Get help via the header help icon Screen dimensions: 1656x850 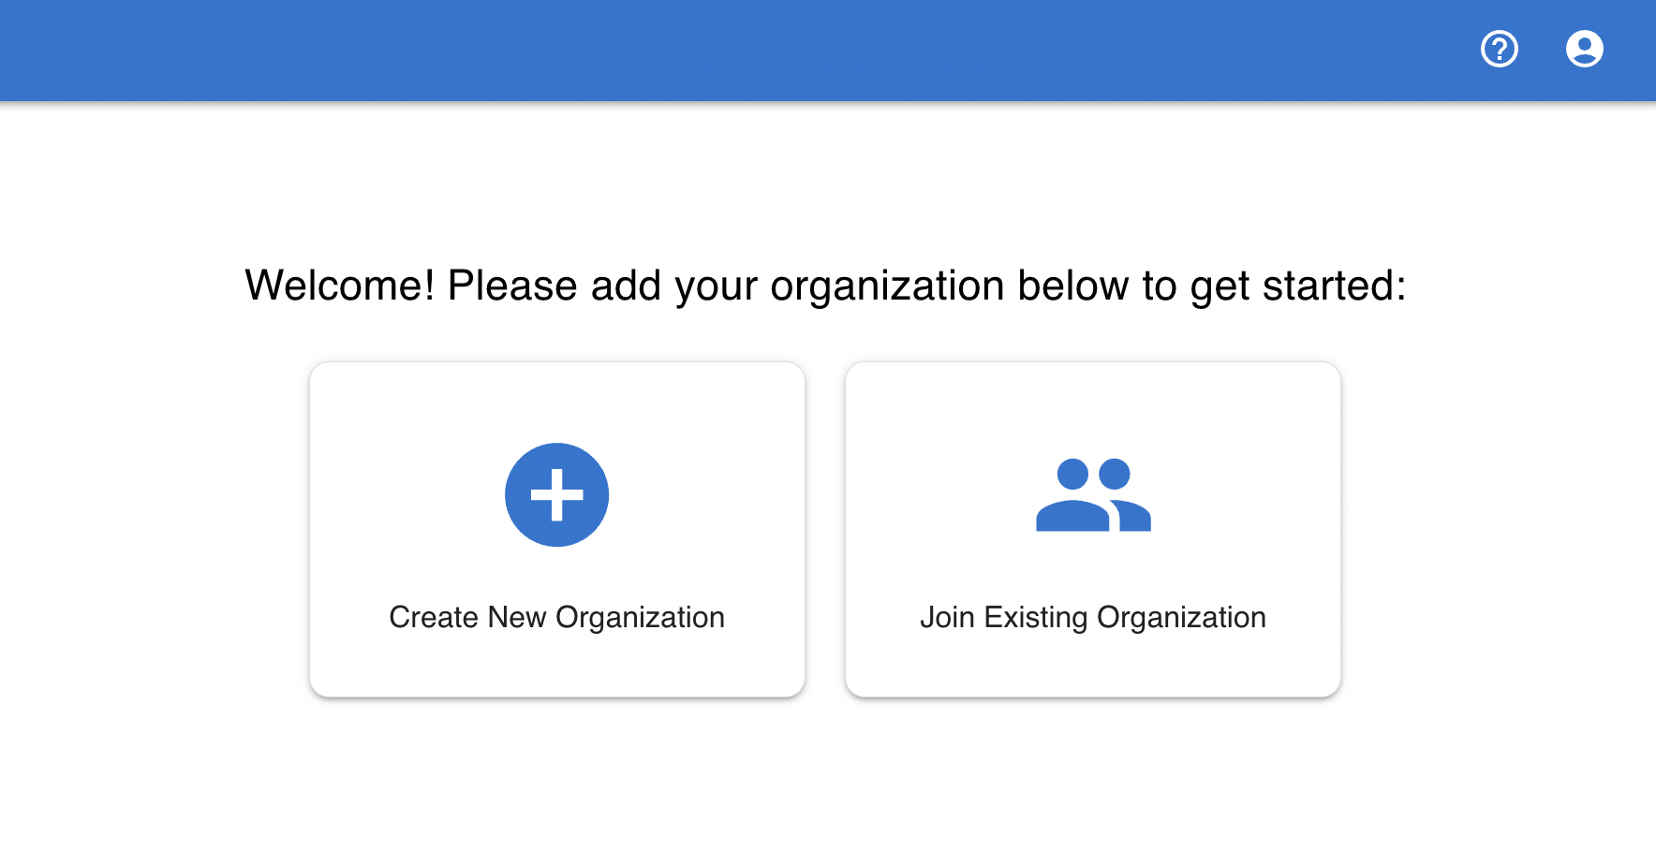point(1499,49)
